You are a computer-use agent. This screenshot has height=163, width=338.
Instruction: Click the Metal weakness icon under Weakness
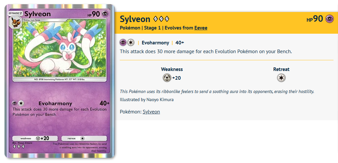pos(167,78)
